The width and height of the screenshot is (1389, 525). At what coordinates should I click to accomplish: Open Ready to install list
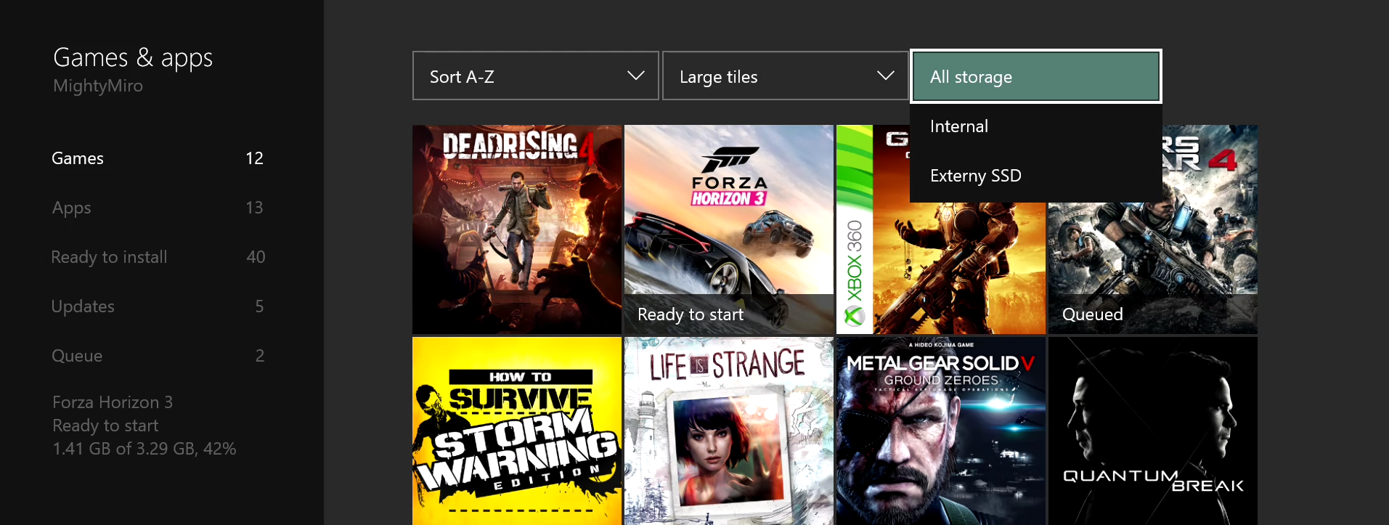[158, 257]
